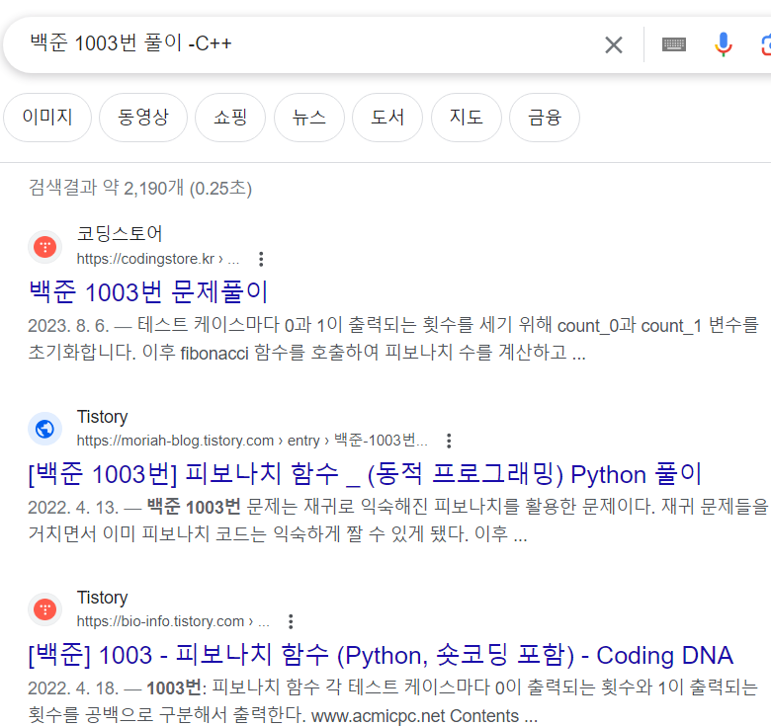Switch to the 쇼핑 filter tab
Viewport: 771px width, 727px height.
(x=230, y=118)
